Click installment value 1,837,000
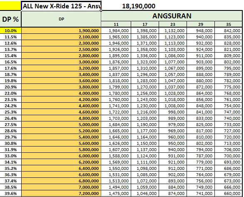244x197 pixels. coord(116,74)
